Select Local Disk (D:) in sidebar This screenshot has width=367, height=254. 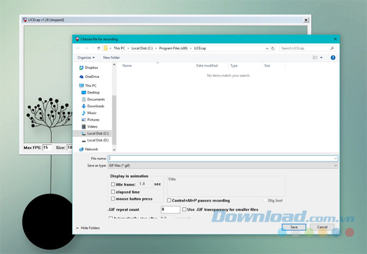click(x=97, y=140)
